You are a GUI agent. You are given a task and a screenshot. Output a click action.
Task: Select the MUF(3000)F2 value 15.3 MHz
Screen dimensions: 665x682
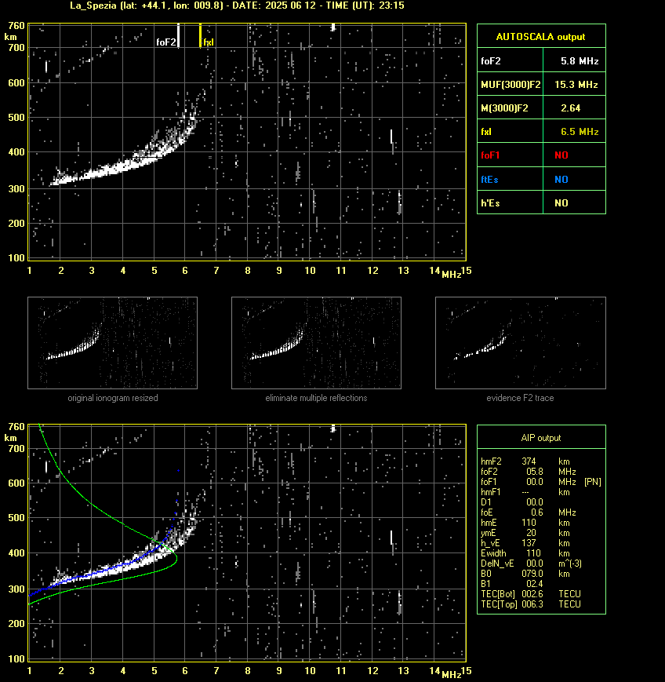[576, 85]
